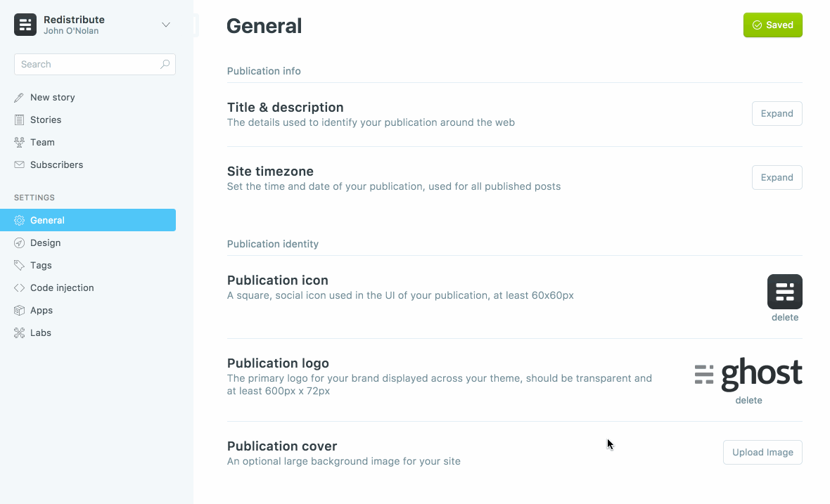The height and width of the screenshot is (504, 830).
Task: Click the Team members icon
Action: click(x=19, y=142)
